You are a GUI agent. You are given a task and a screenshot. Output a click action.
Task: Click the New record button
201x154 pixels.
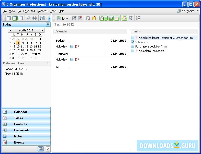tap(62, 18)
